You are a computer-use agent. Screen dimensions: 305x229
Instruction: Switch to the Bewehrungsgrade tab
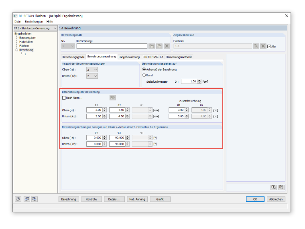click(x=73, y=57)
